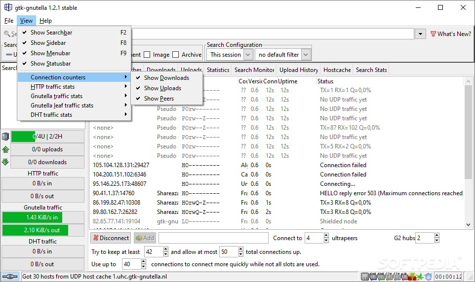Click the magnifier search icon in searchbar

(6, 34)
